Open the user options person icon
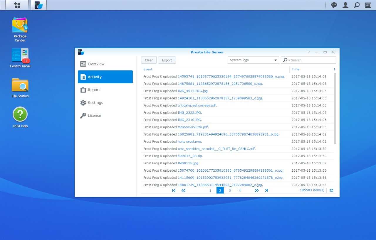The image size is (376, 240). click(x=345, y=5)
